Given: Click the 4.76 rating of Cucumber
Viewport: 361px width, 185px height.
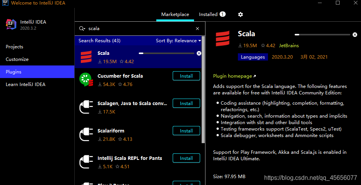Looking at the screenshot, I should 125,85.
